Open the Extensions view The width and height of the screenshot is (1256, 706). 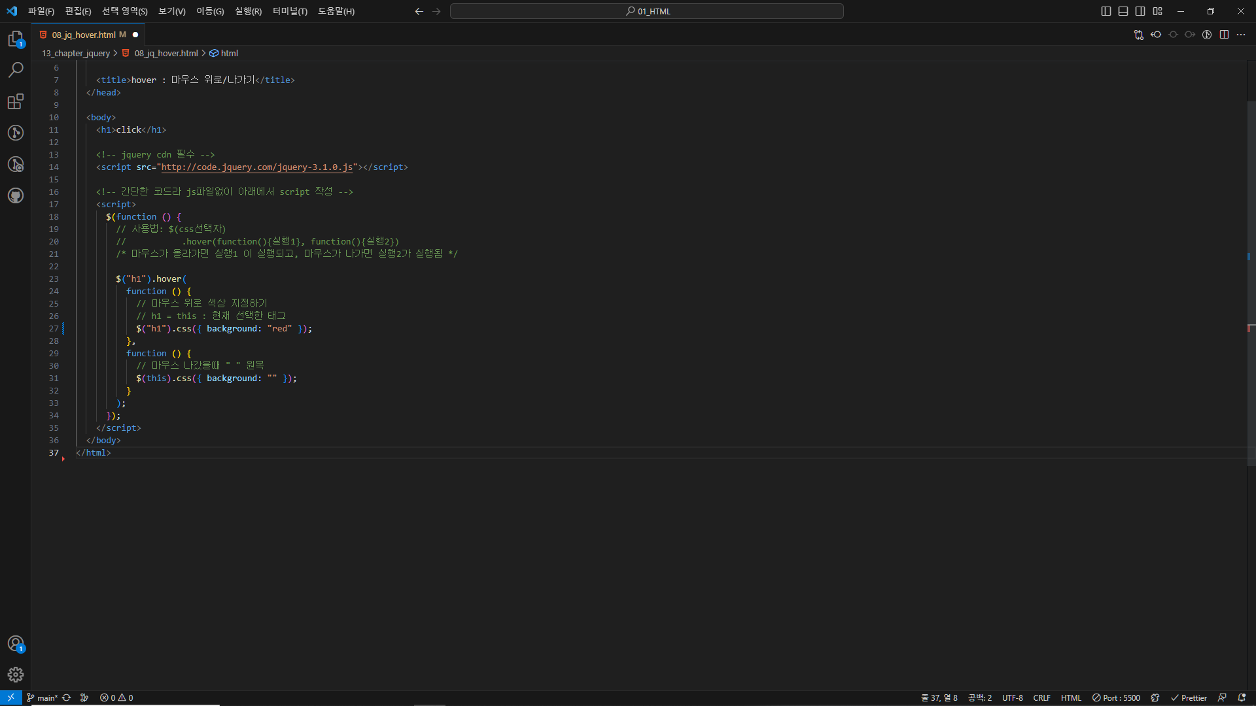[16, 101]
